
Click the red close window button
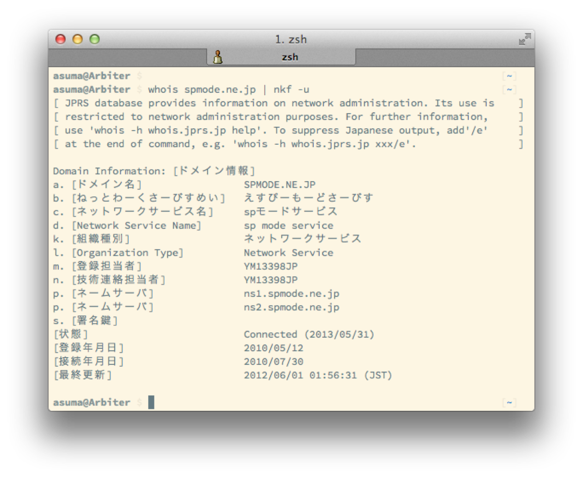pos(60,39)
